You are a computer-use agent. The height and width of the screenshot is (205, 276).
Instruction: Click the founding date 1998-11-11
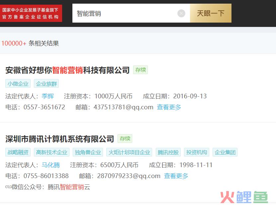click(196, 165)
